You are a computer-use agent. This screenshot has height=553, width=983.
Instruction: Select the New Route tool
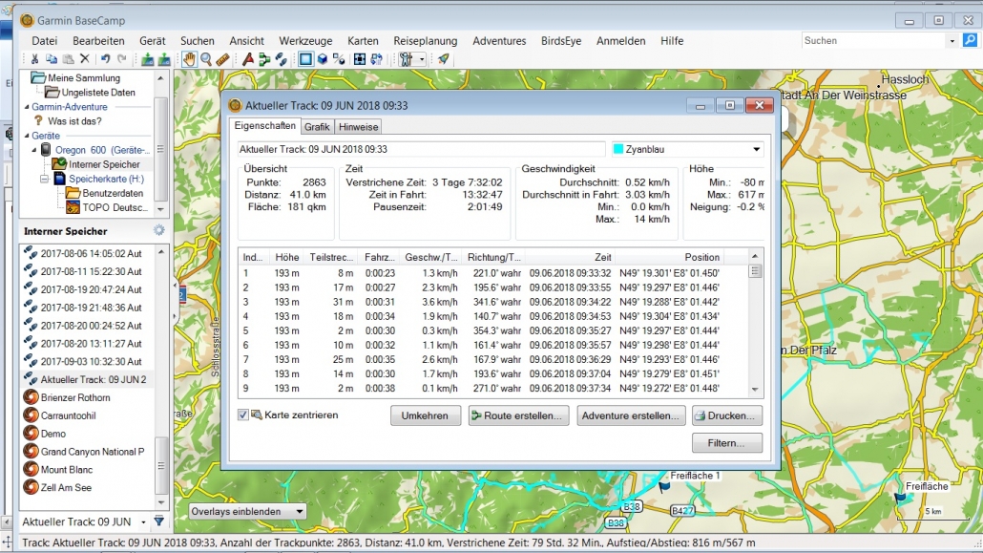[264, 59]
